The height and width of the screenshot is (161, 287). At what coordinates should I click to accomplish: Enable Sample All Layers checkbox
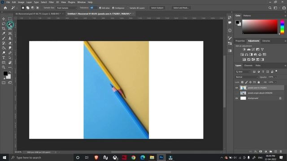tap(128, 8)
